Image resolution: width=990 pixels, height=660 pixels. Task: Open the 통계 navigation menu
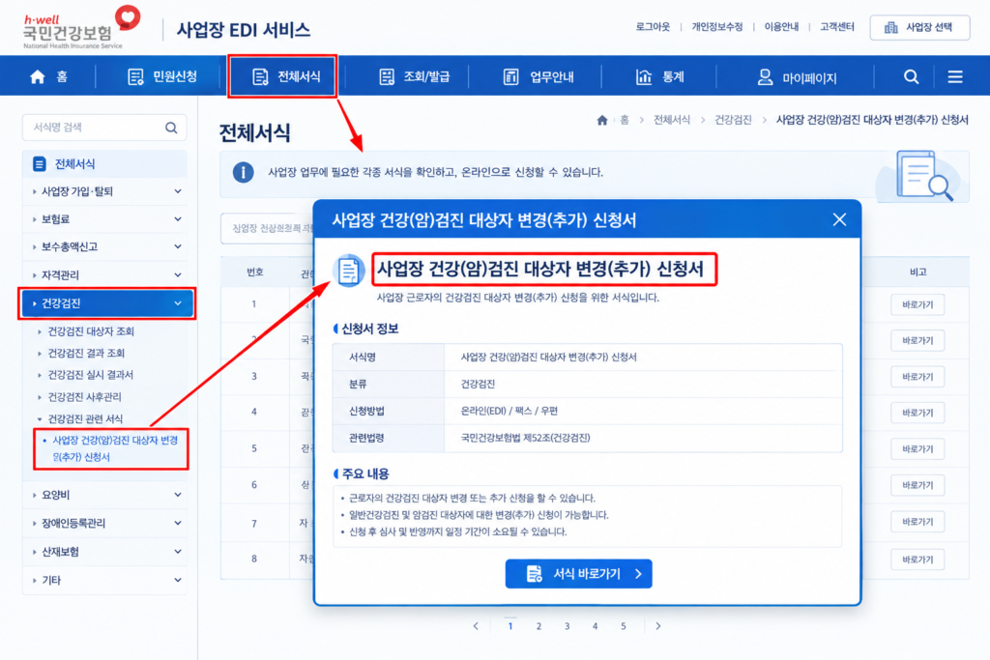(659, 77)
